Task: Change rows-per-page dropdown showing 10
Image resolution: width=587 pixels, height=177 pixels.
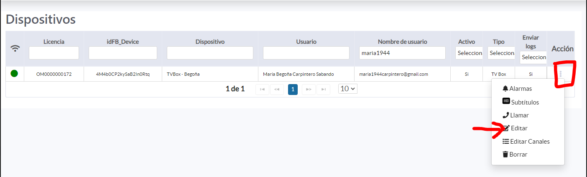Action: [348, 89]
